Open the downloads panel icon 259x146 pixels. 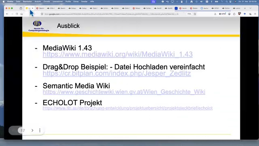click(x=215, y=14)
